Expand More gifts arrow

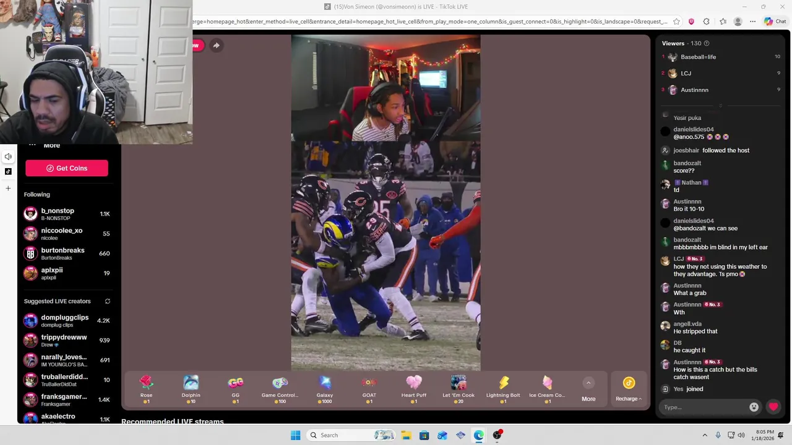pos(588,383)
